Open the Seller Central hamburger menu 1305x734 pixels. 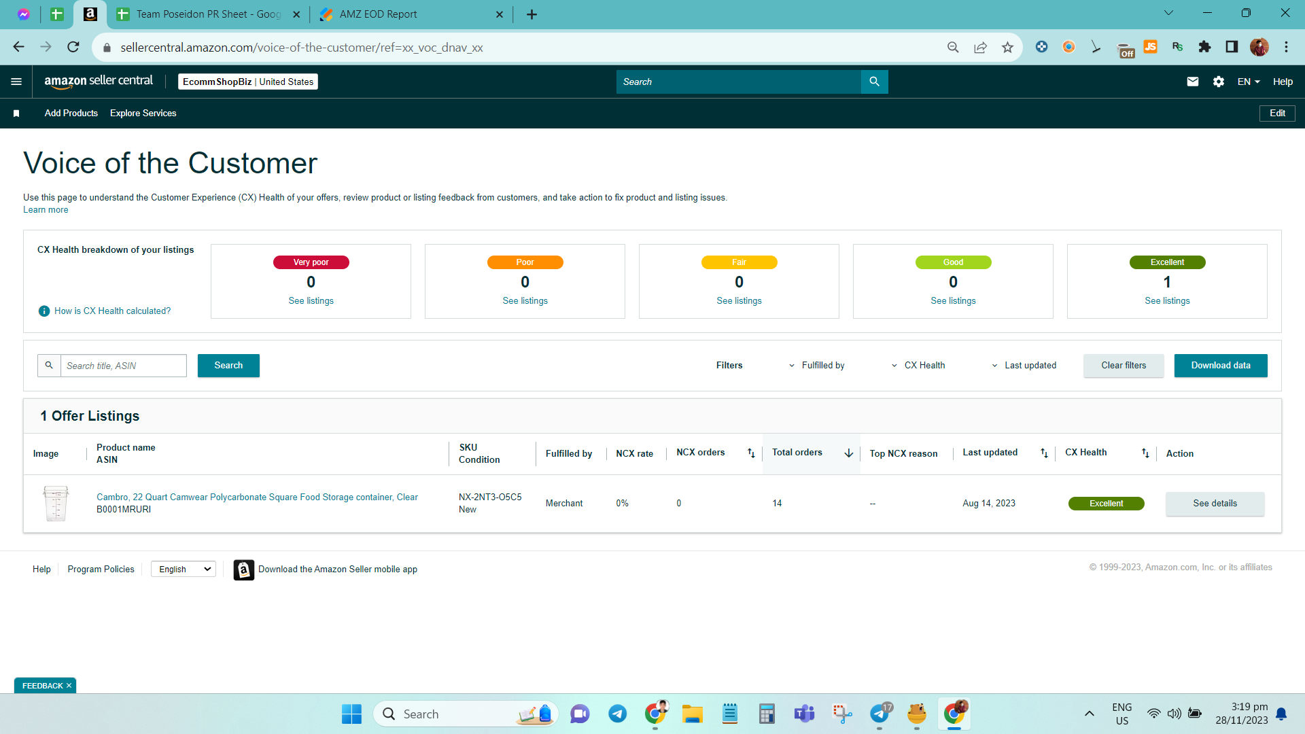16,82
